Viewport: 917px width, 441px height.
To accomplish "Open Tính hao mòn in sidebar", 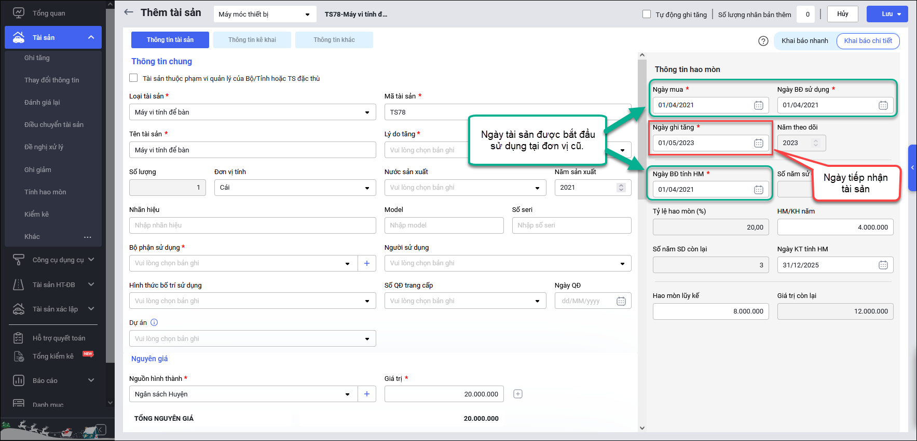I will (45, 192).
